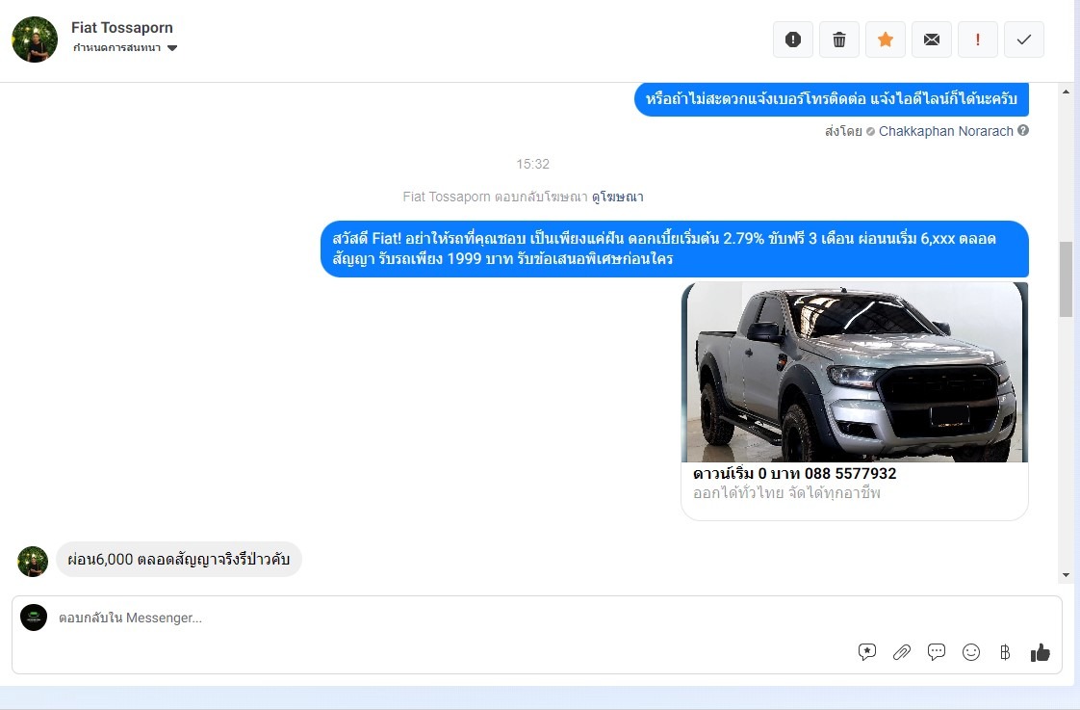This screenshot has height=710, width=1080.
Task: Open the emoji smiley picker
Action: [x=971, y=652]
